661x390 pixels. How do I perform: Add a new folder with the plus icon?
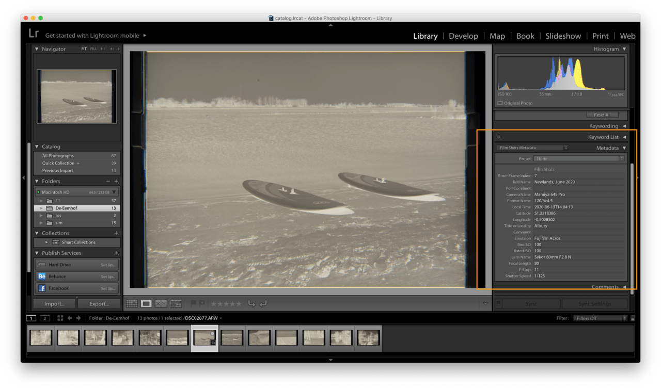click(116, 181)
